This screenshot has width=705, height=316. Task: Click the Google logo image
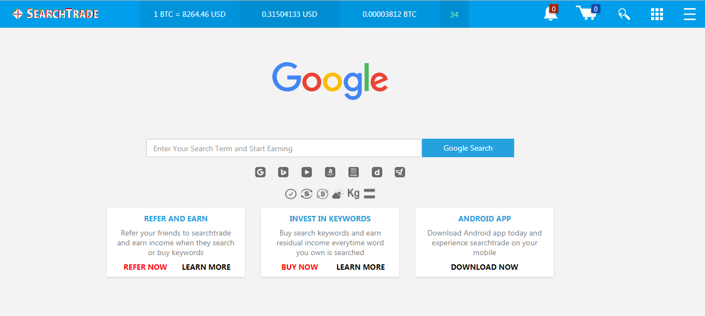[330, 81]
